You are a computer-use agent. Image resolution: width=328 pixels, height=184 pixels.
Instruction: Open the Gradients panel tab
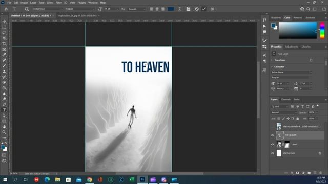(x=276, y=18)
